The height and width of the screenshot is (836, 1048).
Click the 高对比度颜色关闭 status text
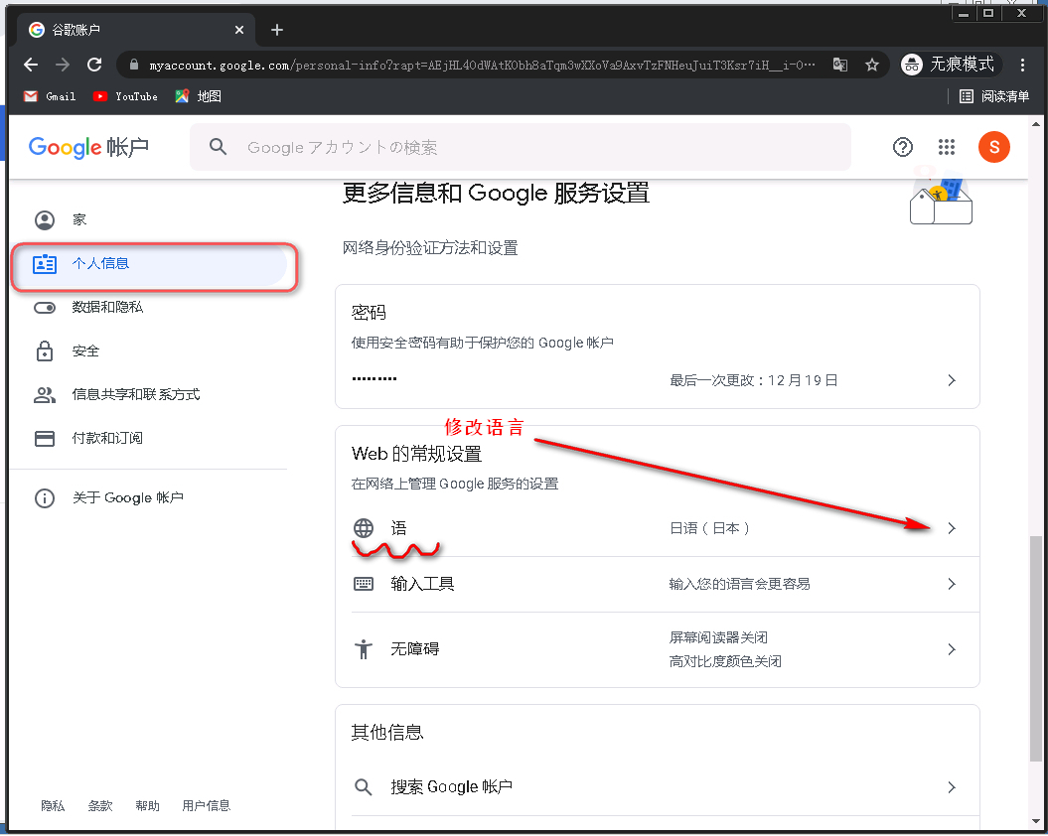coord(725,661)
